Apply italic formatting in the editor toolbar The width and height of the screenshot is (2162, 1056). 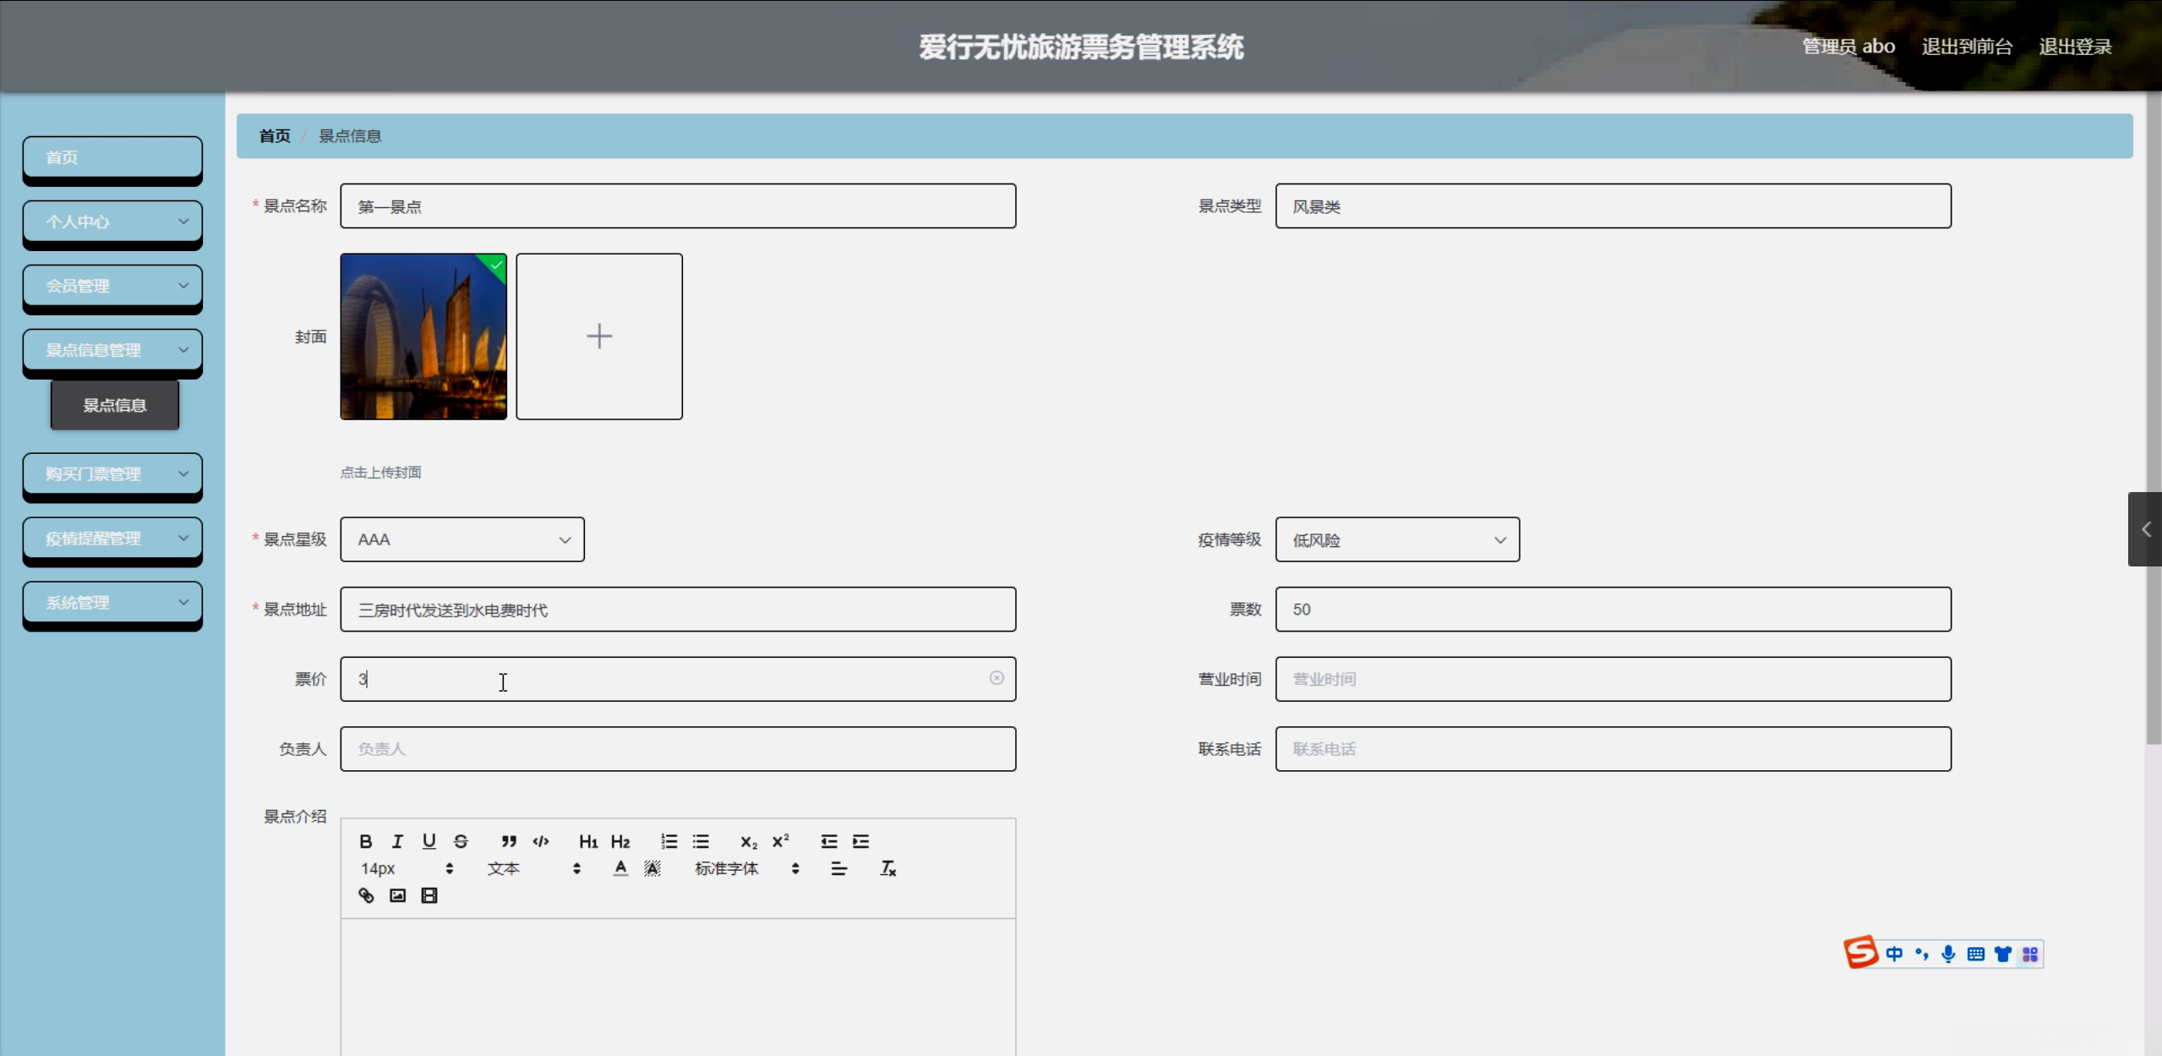(397, 841)
